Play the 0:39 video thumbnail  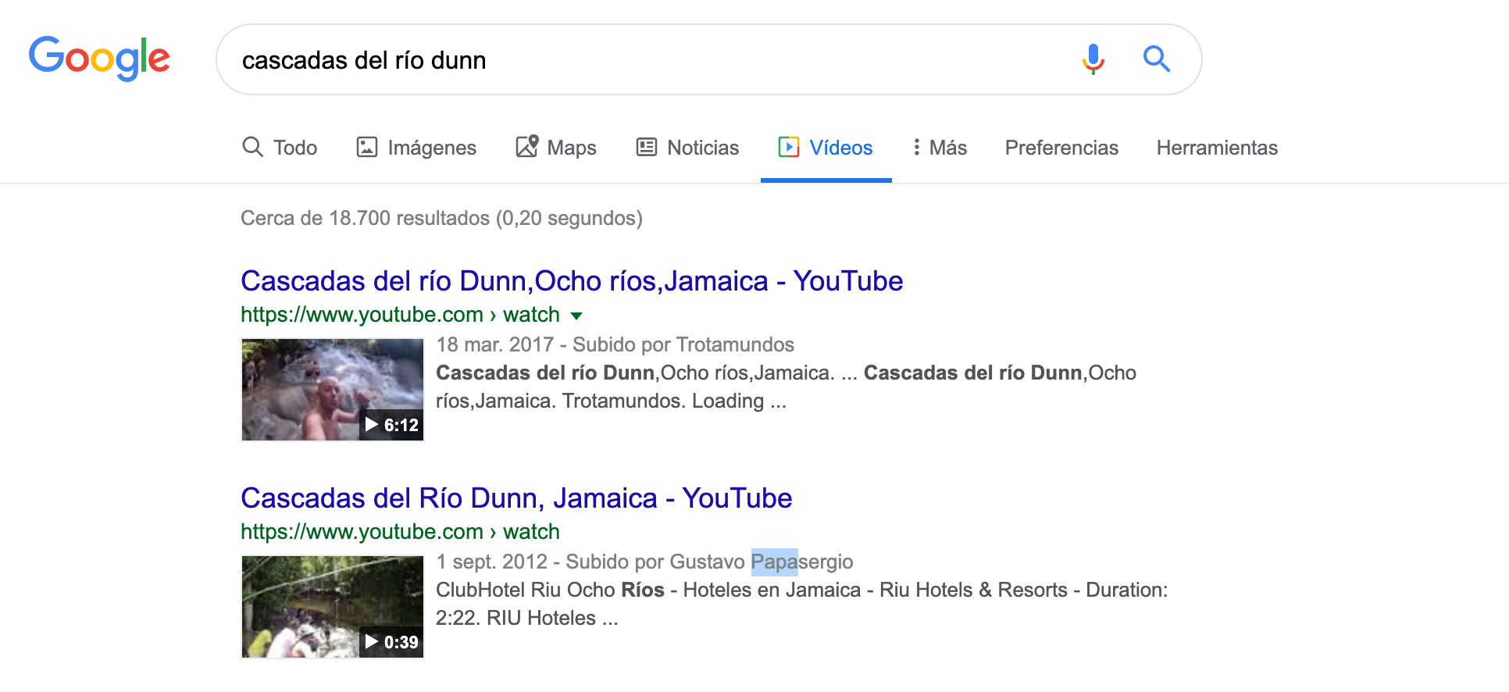[333, 607]
